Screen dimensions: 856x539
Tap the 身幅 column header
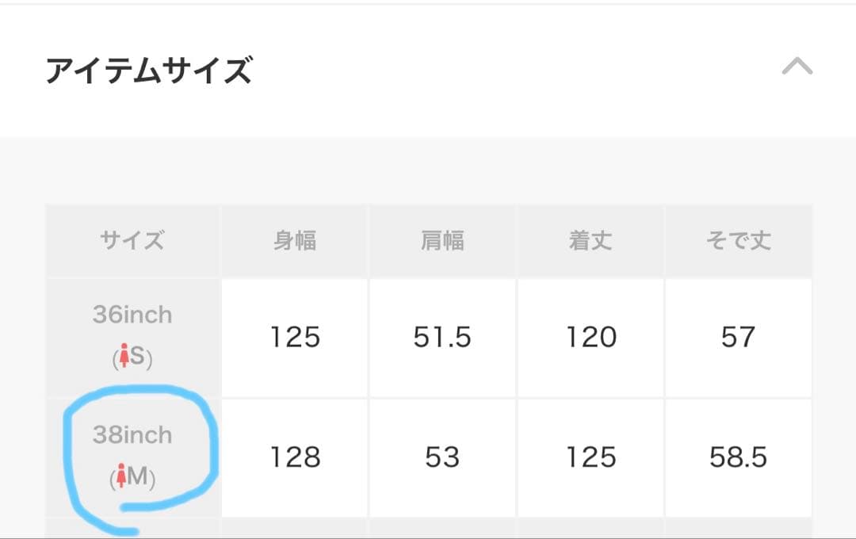click(294, 241)
